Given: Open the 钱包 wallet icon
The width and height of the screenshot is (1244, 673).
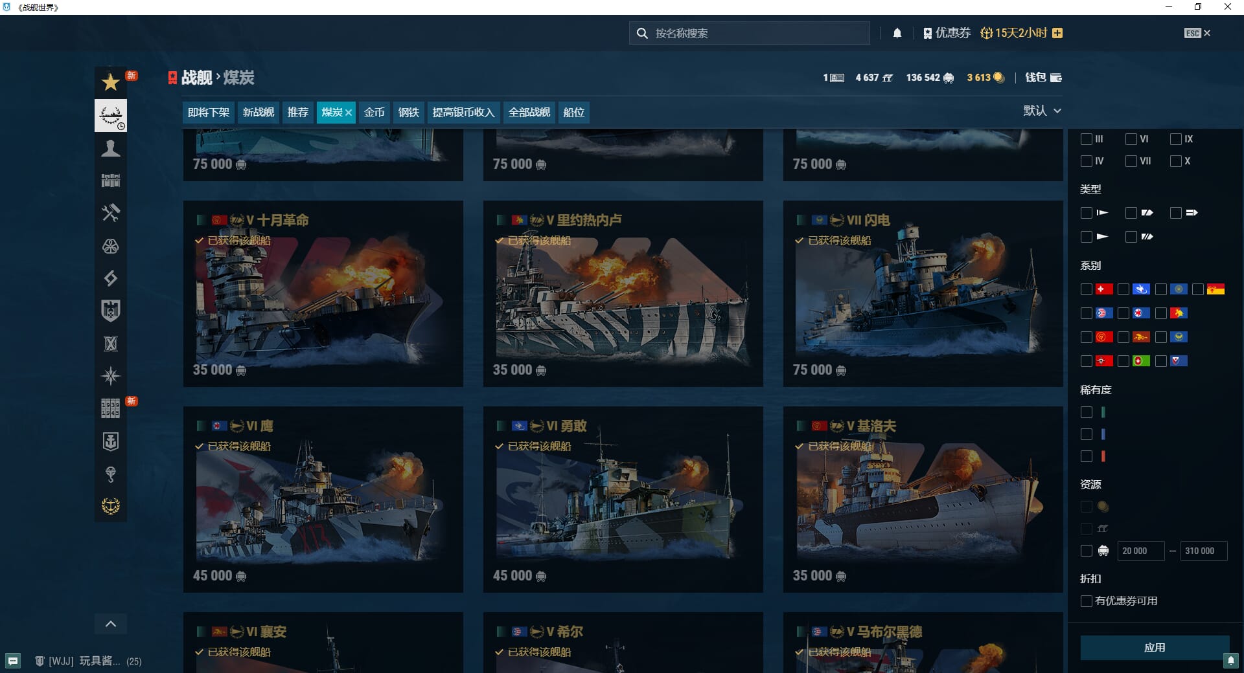Looking at the screenshot, I should [1043, 78].
